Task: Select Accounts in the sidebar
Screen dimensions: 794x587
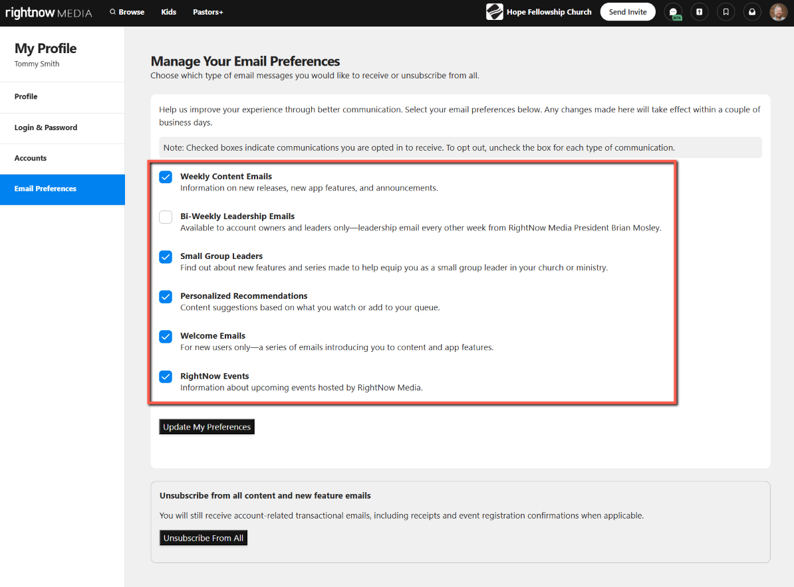Action: pos(31,158)
